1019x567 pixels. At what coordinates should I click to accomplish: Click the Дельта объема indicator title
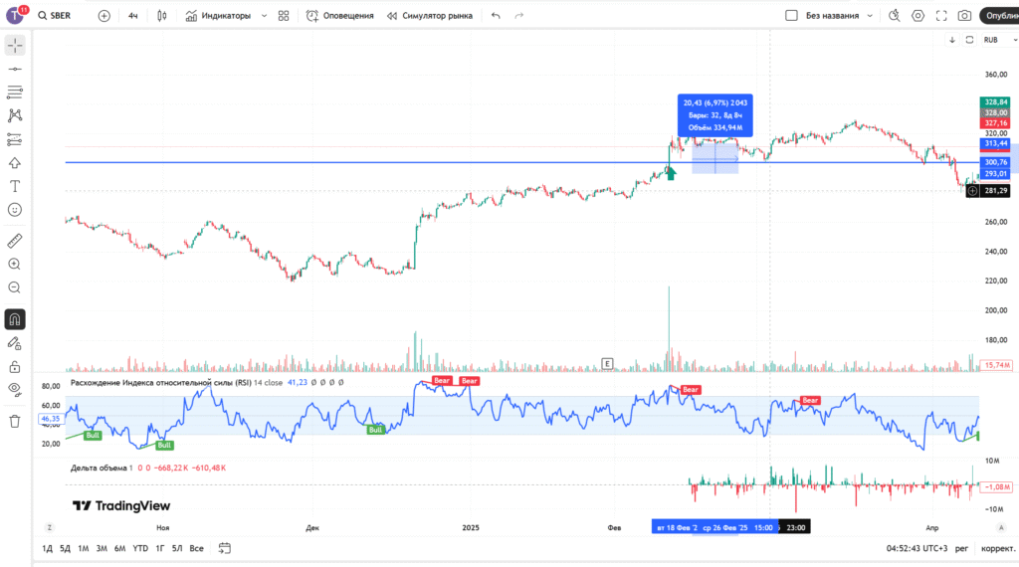point(102,468)
